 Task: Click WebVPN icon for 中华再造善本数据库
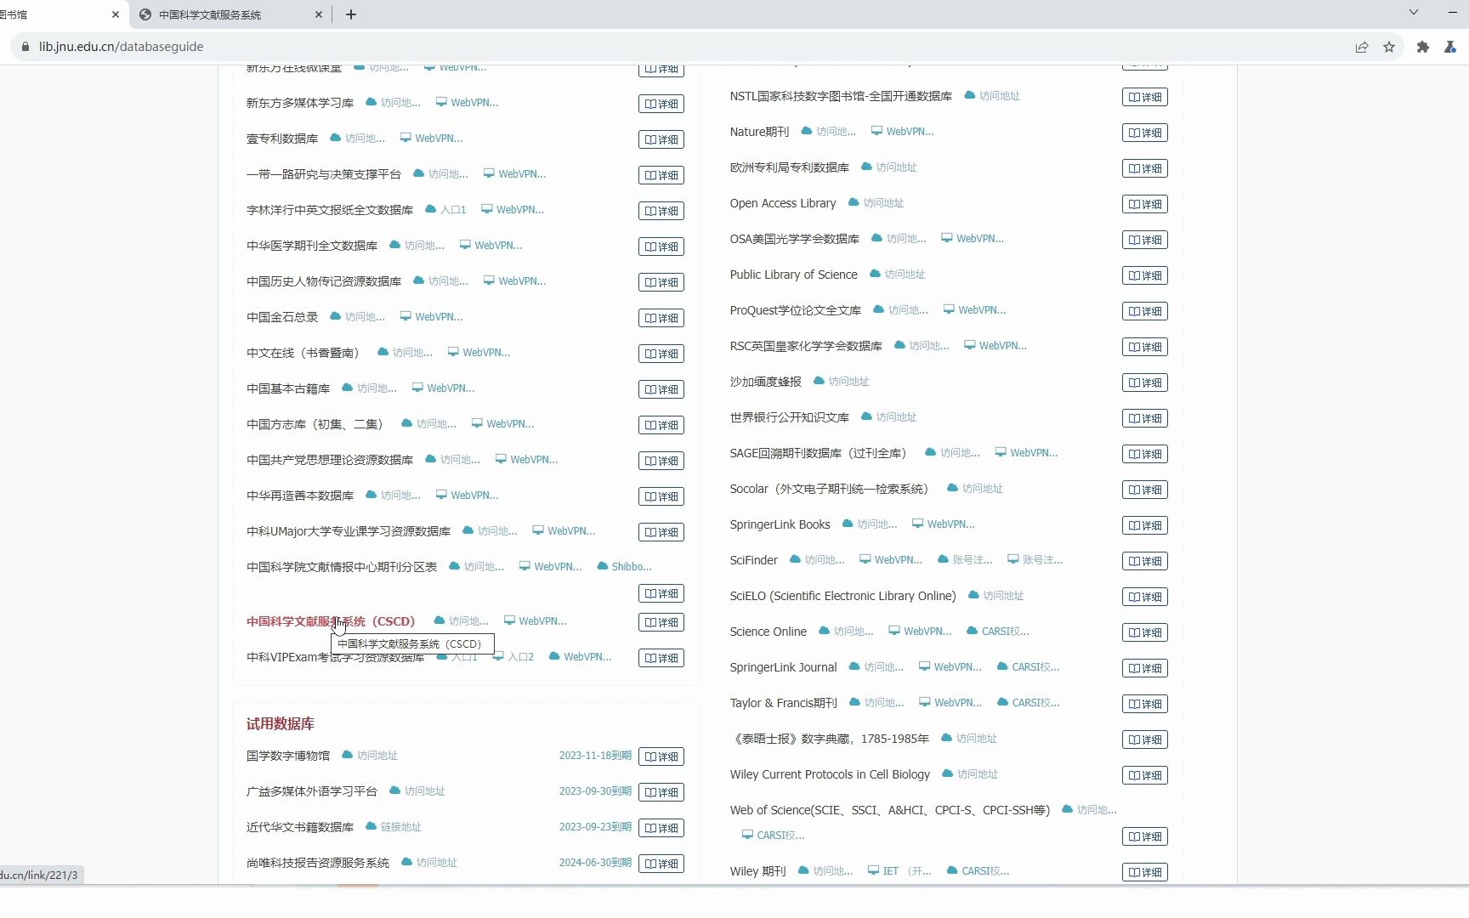click(467, 496)
